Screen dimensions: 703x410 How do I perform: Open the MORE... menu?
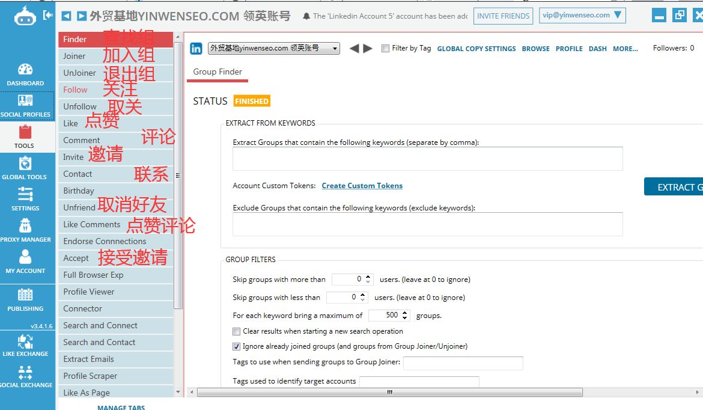(x=625, y=49)
